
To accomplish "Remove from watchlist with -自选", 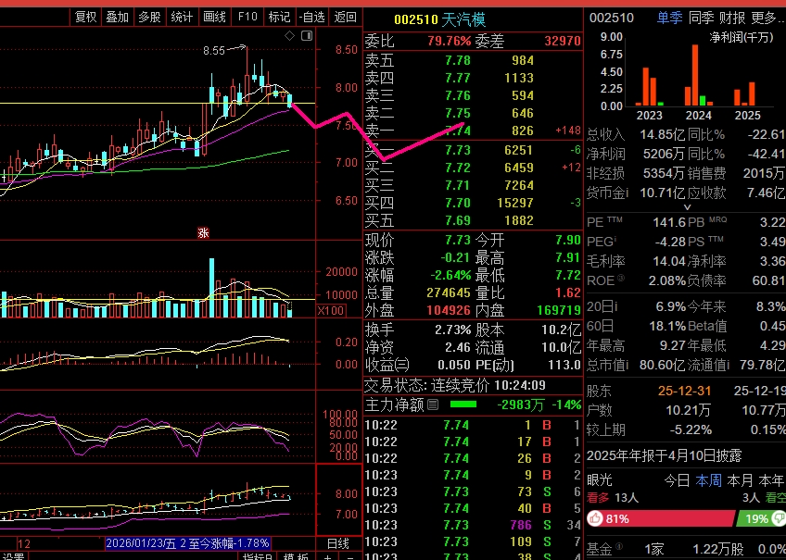I will click(311, 17).
